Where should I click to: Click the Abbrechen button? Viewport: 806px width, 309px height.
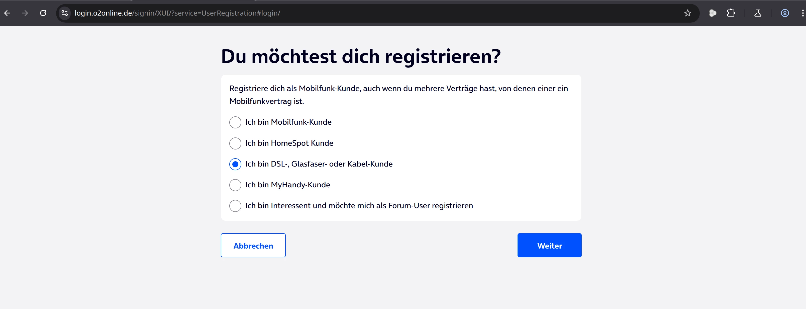pos(253,246)
